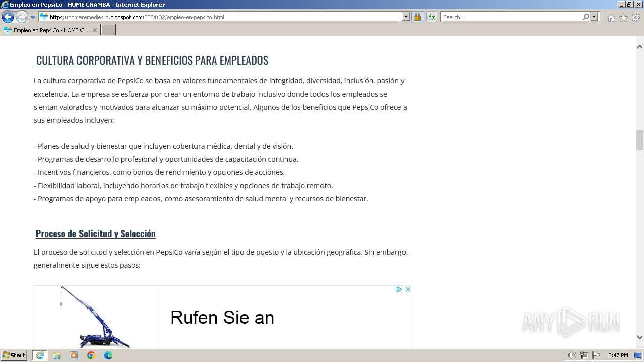
Task: Click the 'Incentivos financieros' line
Action: (x=159, y=172)
